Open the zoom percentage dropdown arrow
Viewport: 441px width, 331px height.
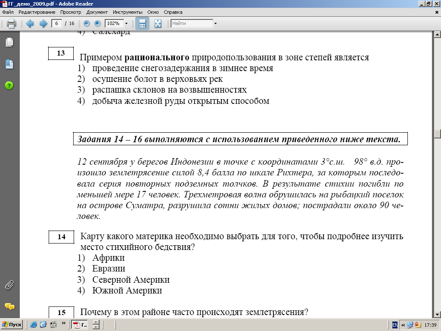tap(126, 23)
